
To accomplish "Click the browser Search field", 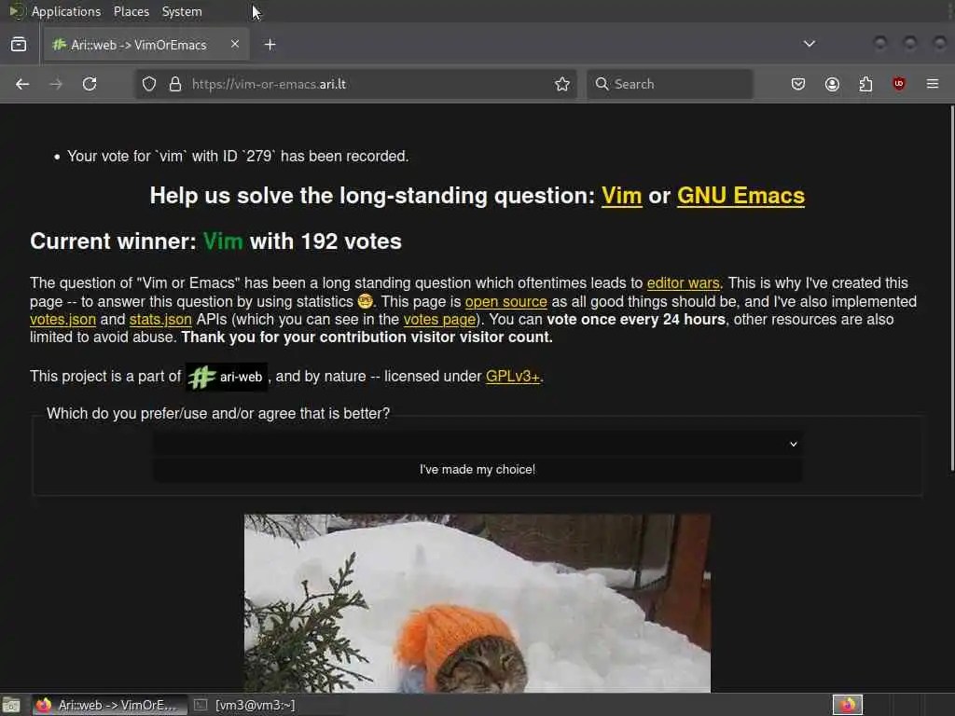I will tap(670, 84).
